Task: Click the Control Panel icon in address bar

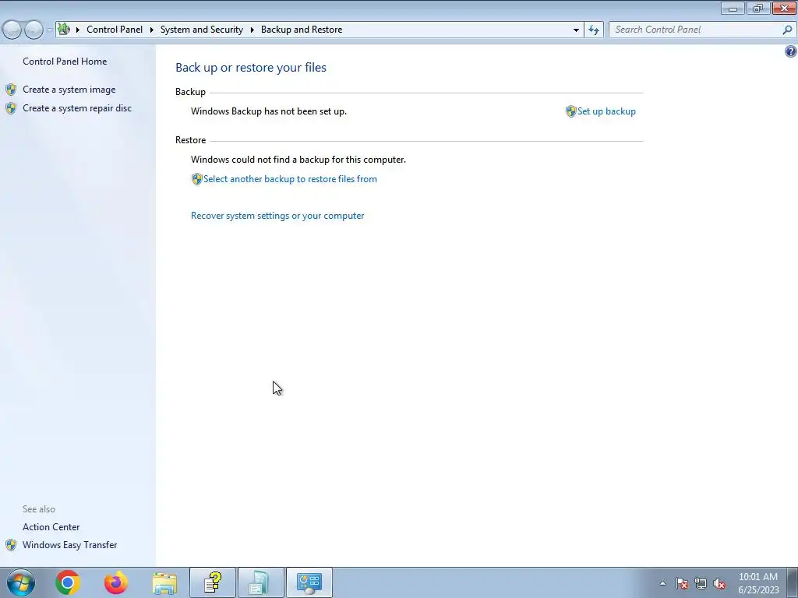Action: coord(64,29)
